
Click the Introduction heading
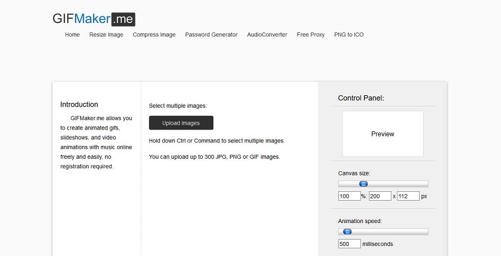click(x=79, y=104)
